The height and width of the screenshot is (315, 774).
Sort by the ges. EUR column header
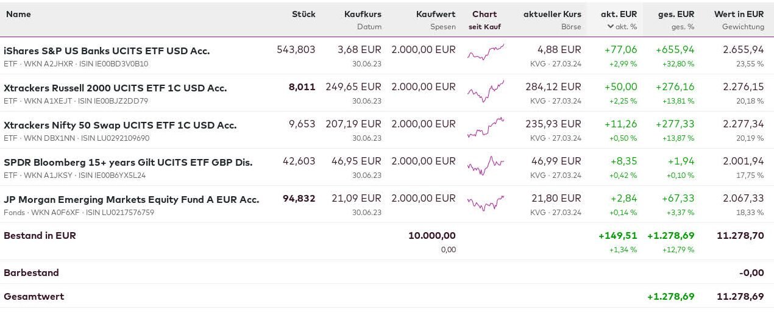(676, 14)
